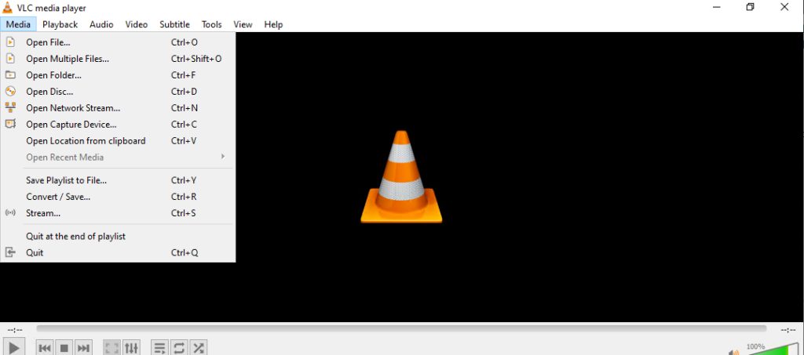Viewport: 804px width, 355px height.
Task: Open the View menu
Action: (243, 24)
